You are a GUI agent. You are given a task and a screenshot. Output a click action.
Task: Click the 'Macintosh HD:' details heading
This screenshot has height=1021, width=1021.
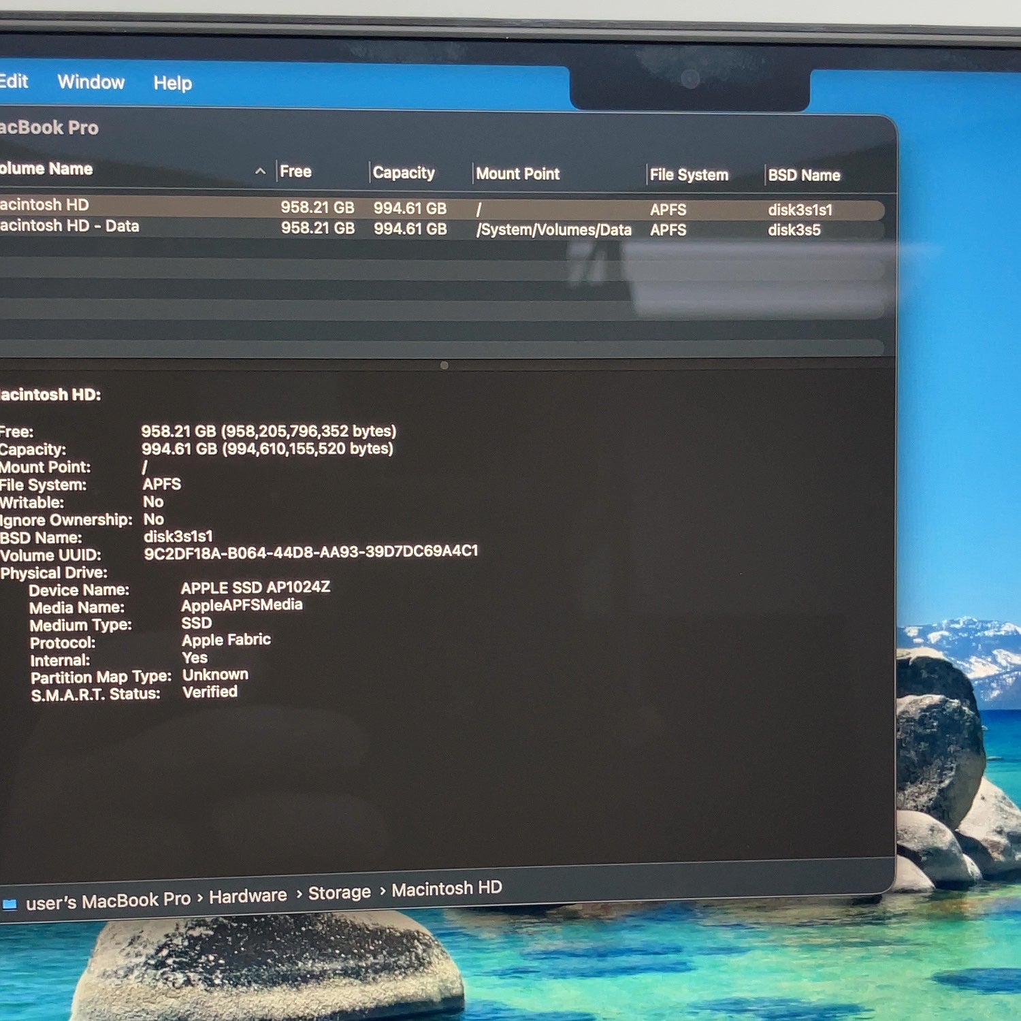50,395
